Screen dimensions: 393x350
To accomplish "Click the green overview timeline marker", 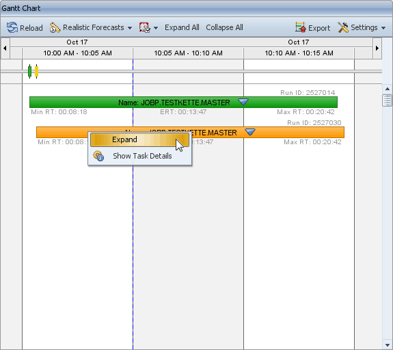I will click(x=29, y=72).
